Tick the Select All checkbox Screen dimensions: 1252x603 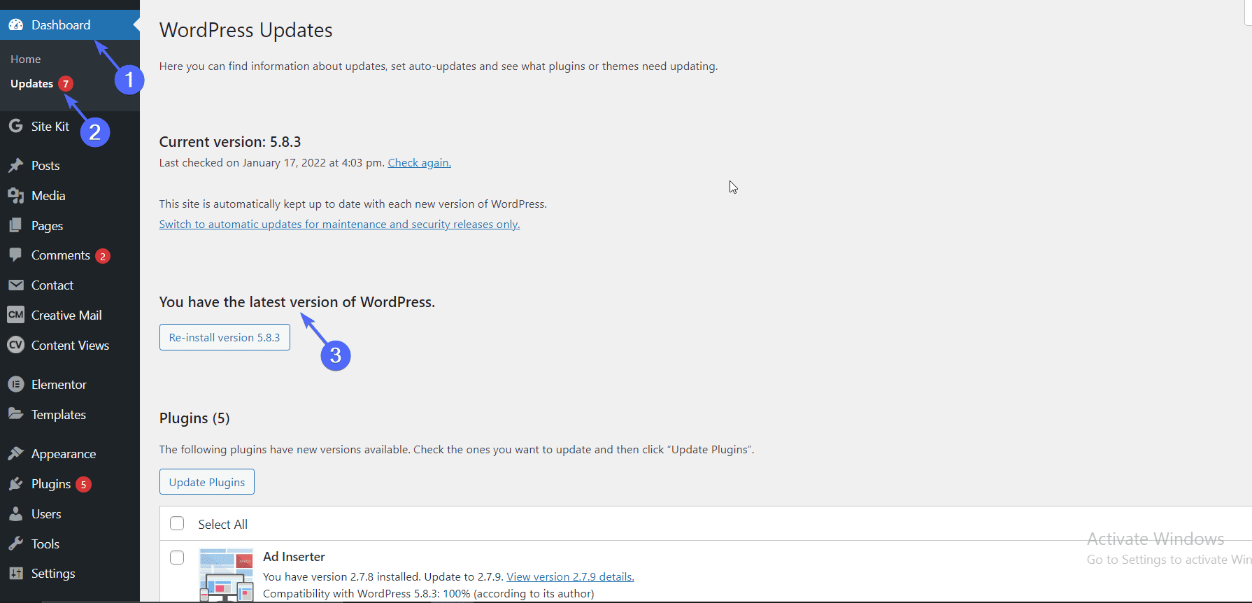click(x=177, y=523)
